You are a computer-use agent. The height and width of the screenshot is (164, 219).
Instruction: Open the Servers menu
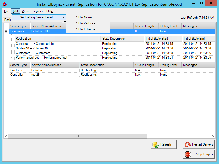pos(37,11)
